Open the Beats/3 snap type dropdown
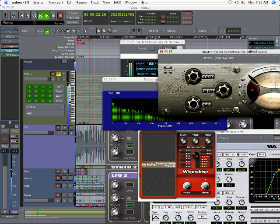Viewport: 280px width, 224px height. 181,31
